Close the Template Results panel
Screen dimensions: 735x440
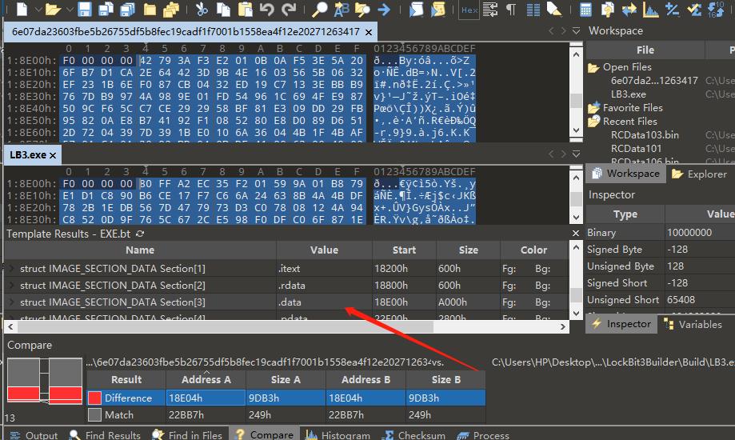coord(576,233)
